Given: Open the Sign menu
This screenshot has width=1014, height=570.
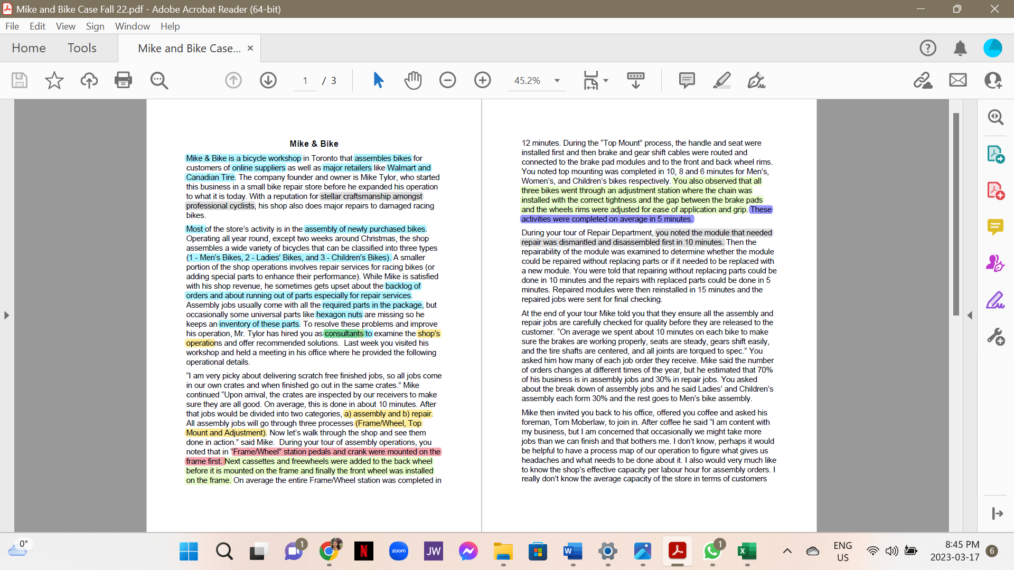Looking at the screenshot, I should pos(95,26).
